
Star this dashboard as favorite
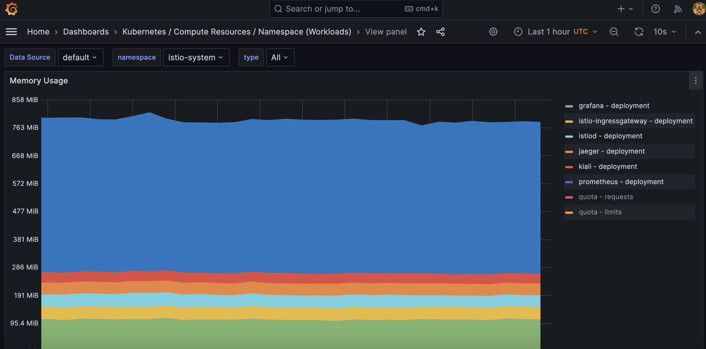click(421, 32)
